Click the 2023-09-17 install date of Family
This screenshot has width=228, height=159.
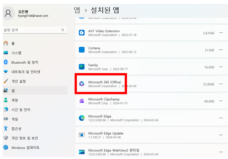click(x=120, y=69)
